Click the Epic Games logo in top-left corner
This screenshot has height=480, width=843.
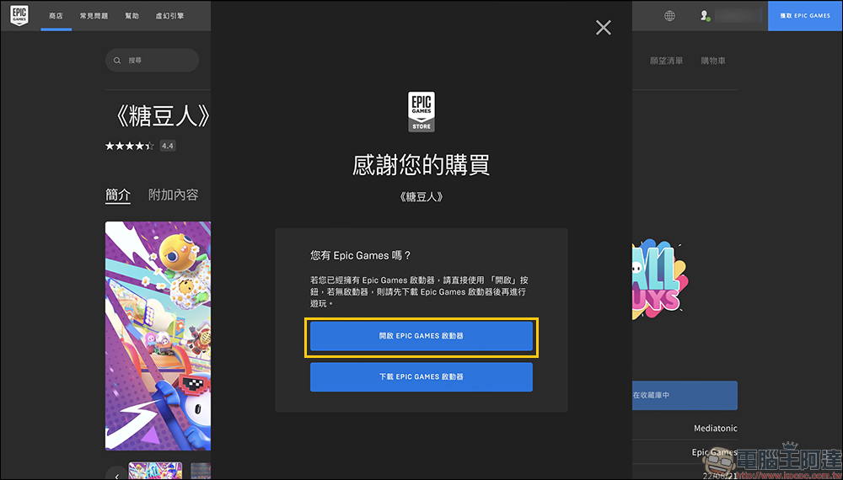[x=19, y=15]
